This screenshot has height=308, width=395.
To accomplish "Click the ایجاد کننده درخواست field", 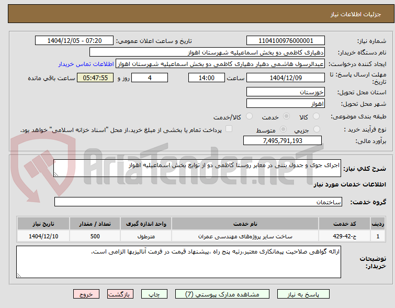I will [x=220, y=64].
